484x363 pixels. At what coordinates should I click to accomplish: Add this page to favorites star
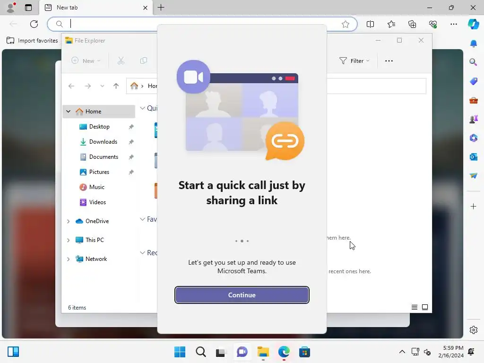346,24
